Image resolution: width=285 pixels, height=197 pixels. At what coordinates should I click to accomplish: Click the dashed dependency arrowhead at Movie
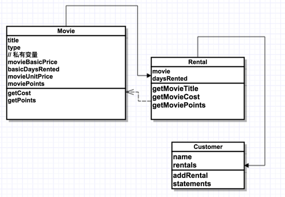click(130, 92)
